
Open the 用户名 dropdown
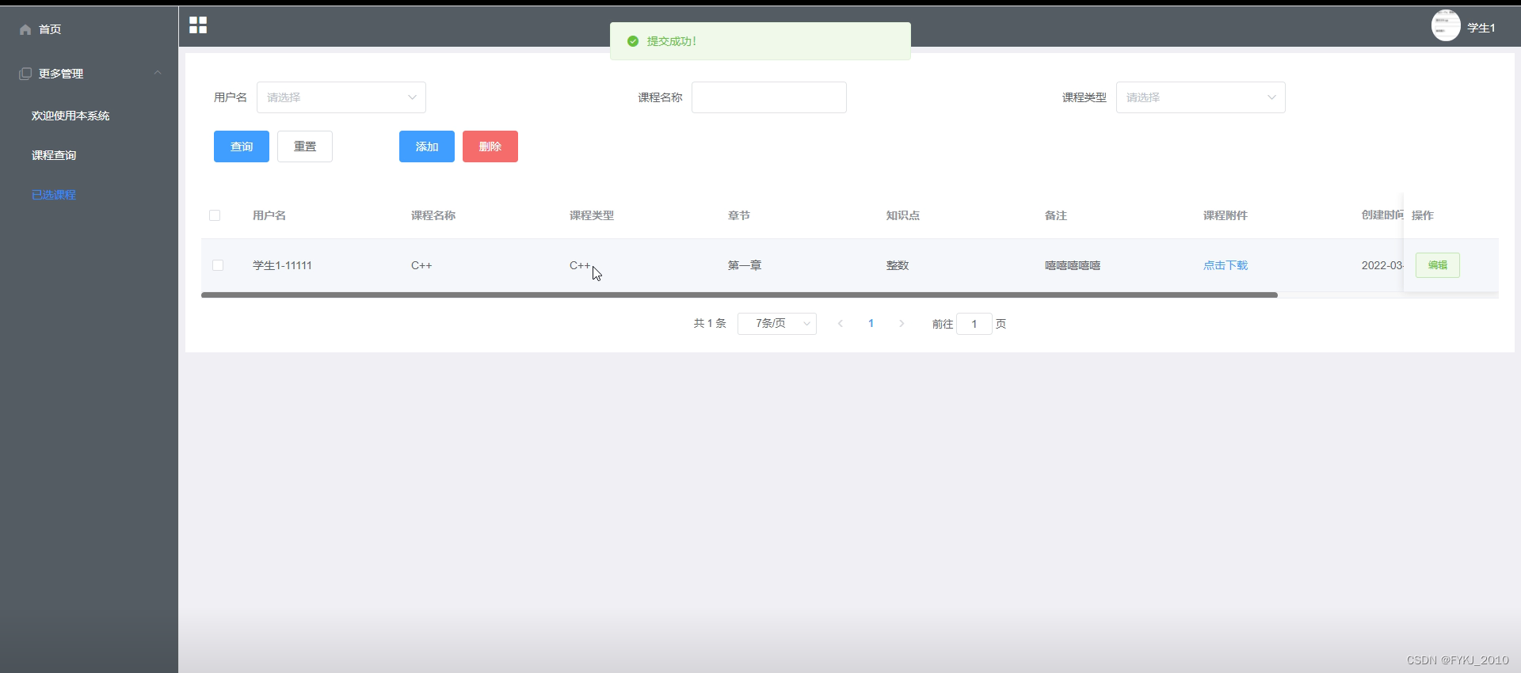[341, 97]
